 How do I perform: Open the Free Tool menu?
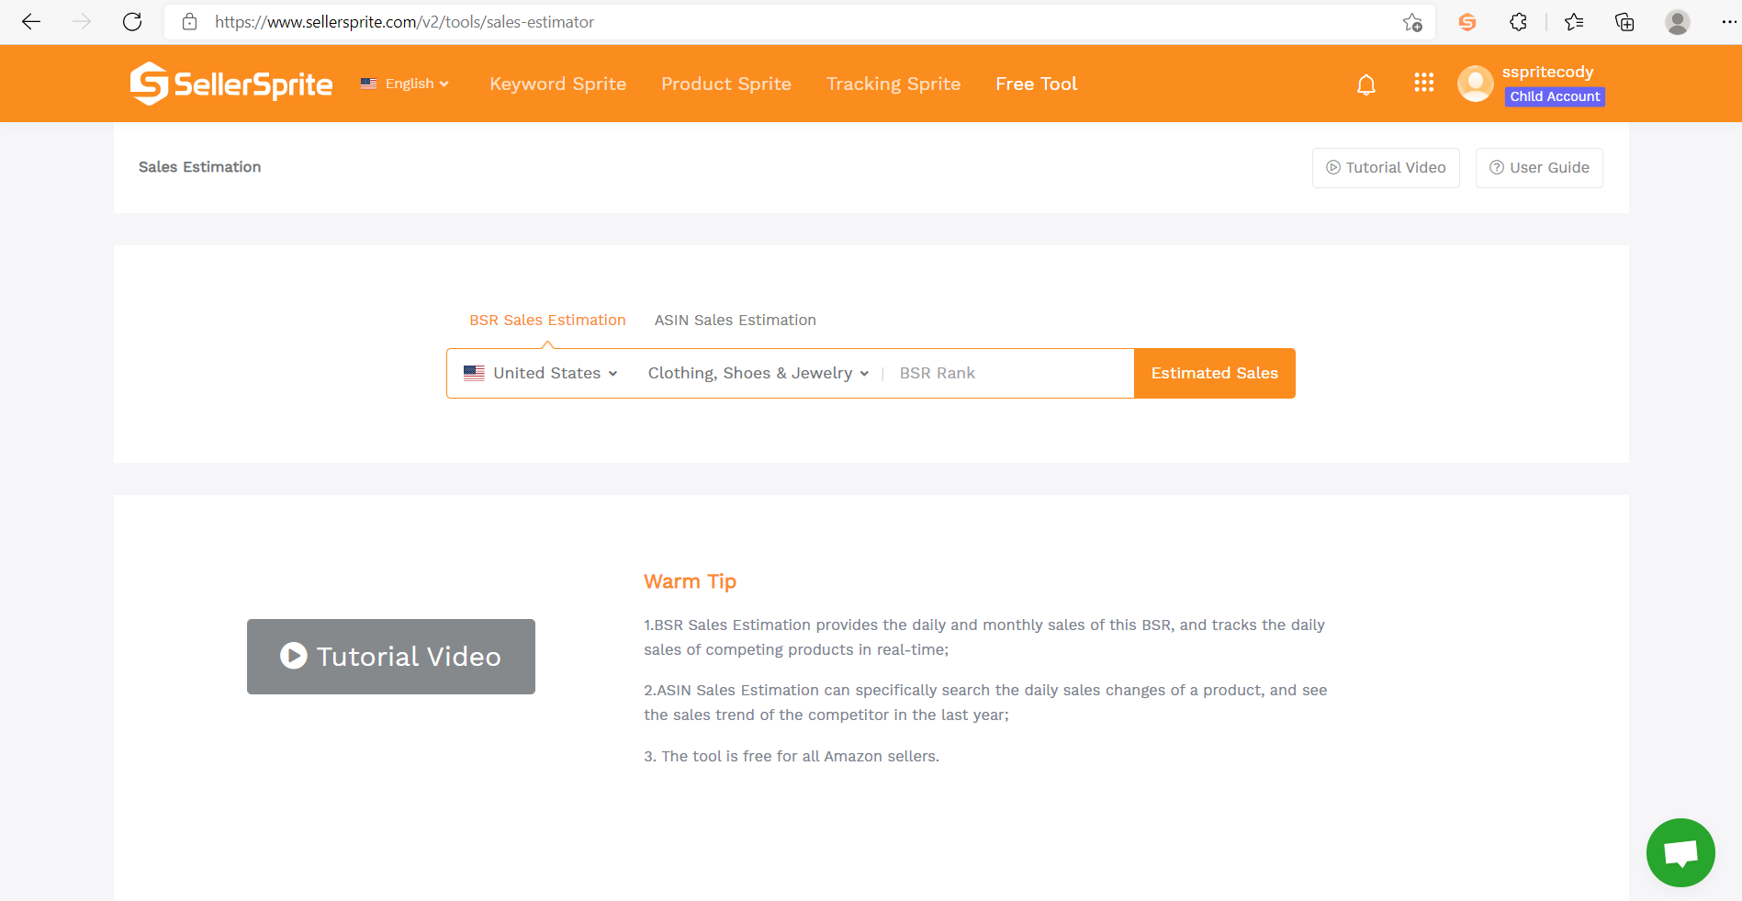point(1037,84)
